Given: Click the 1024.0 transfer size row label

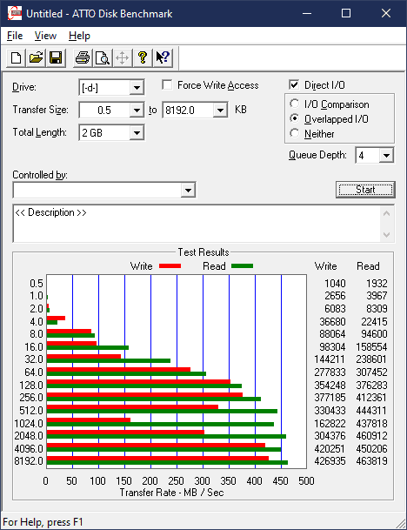Looking at the screenshot, I should coord(29,423).
